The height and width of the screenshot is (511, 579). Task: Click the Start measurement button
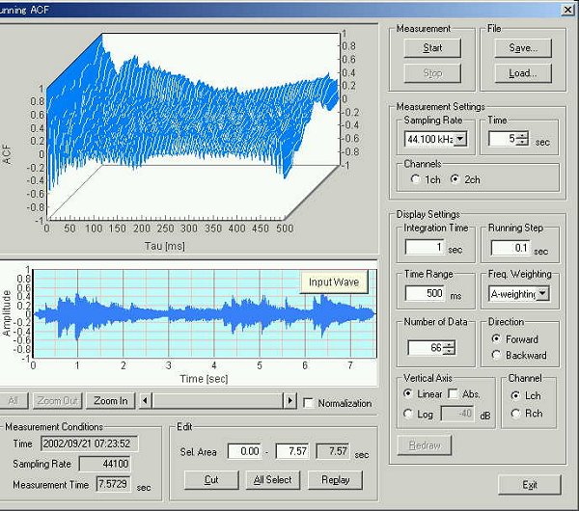pyautogui.click(x=432, y=47)
